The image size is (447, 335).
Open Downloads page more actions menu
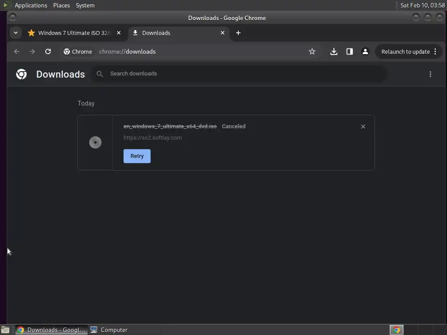[x=430, y=74]
